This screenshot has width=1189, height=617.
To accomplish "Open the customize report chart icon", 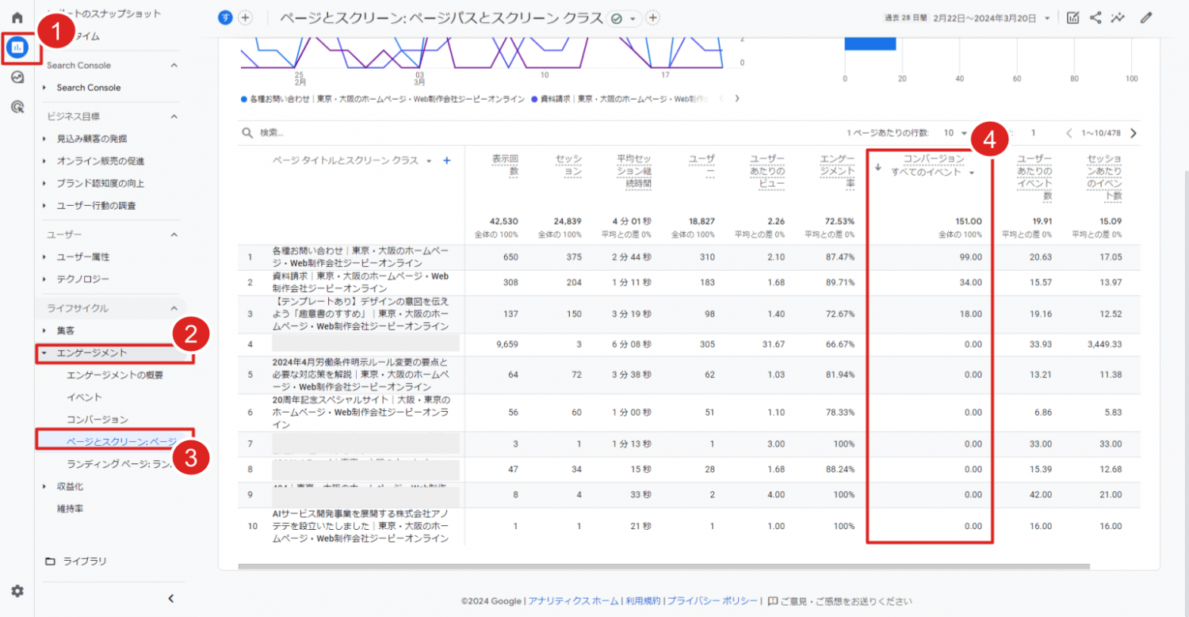I will 1072,17.
